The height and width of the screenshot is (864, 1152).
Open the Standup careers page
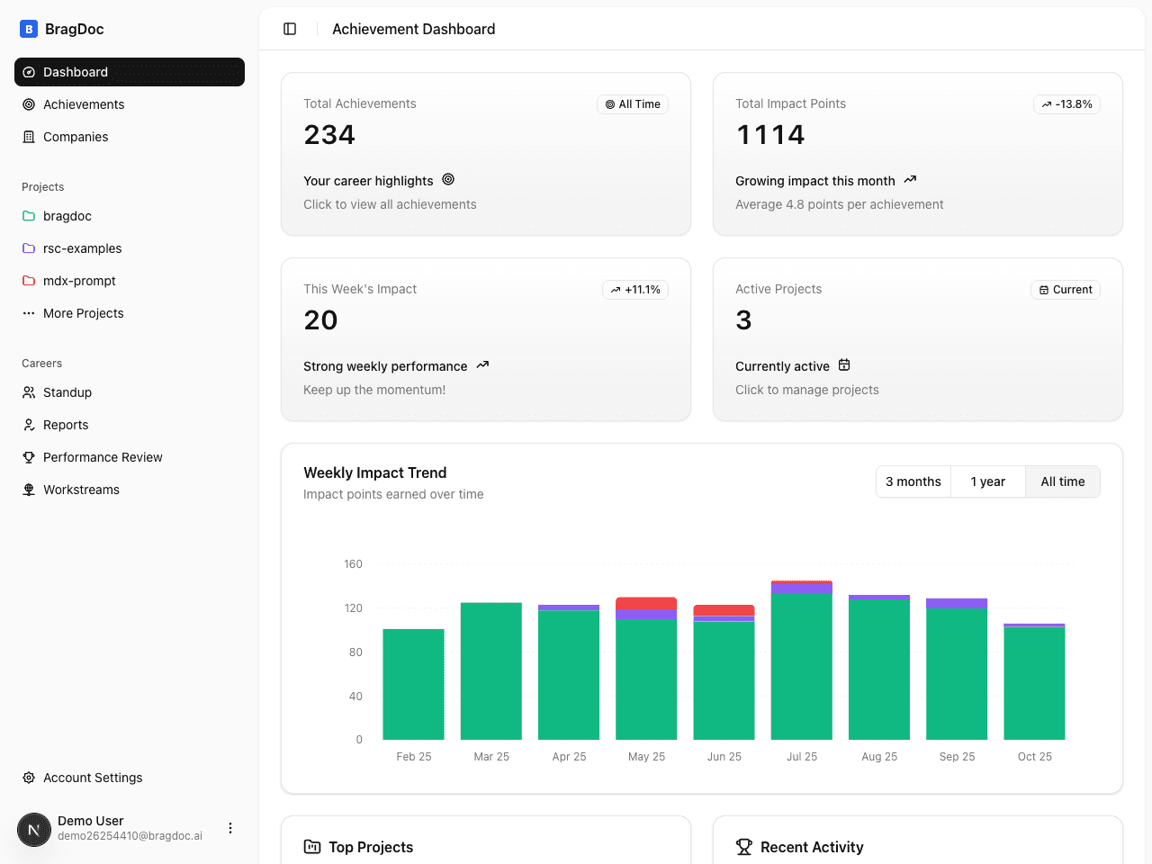pos(67,392)
